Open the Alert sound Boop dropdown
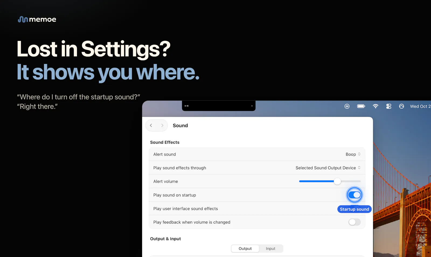This screenshot has width=431, height=257. 353,154
